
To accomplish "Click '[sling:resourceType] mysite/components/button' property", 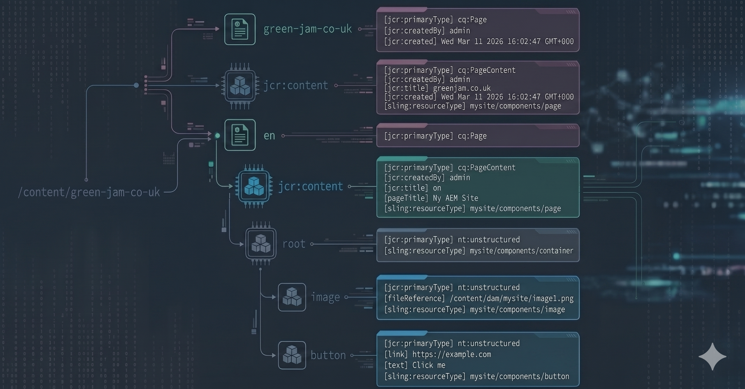I will (477, 376).
